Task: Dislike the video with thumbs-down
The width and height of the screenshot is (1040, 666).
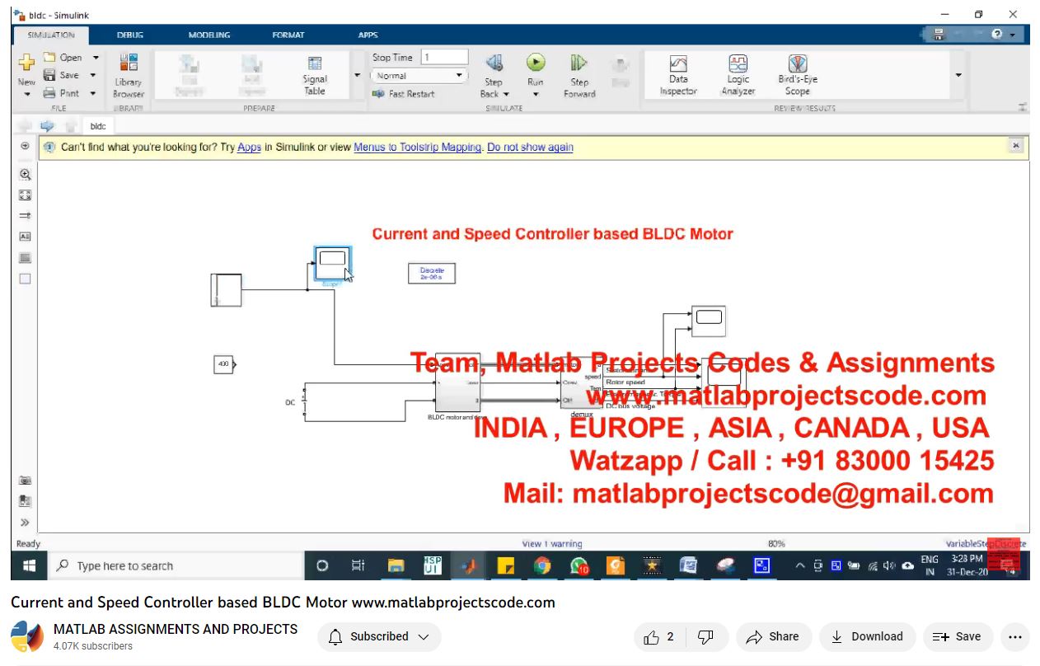Action: coord(705,636)
